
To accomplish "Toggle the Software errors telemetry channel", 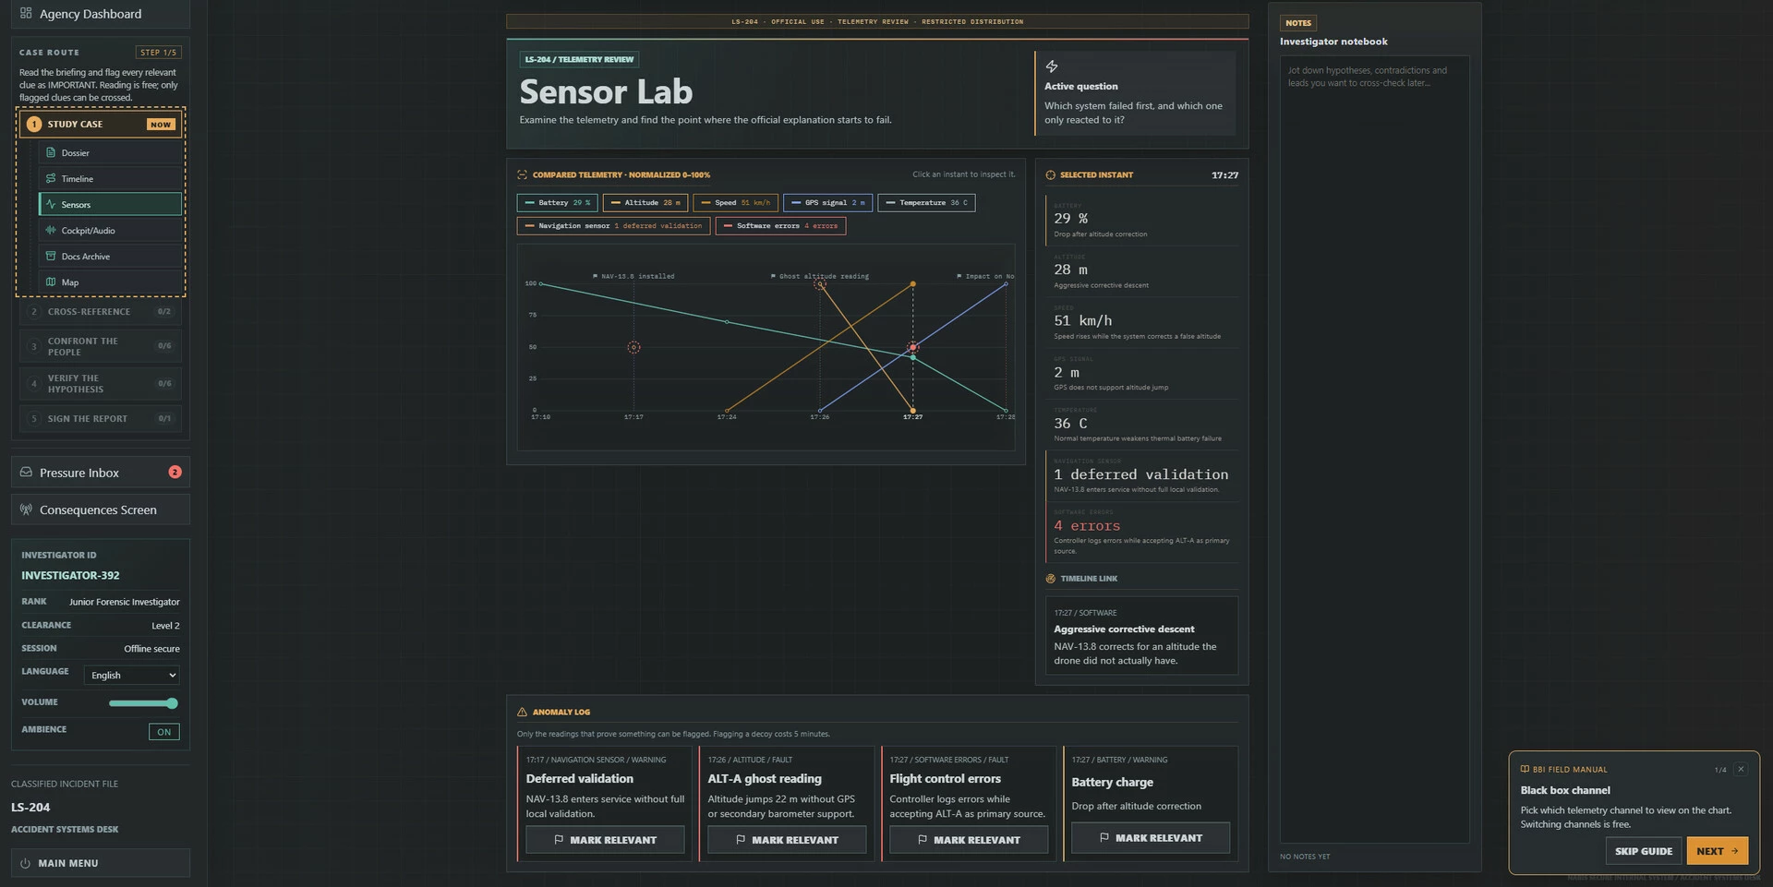I will [780, 225].
